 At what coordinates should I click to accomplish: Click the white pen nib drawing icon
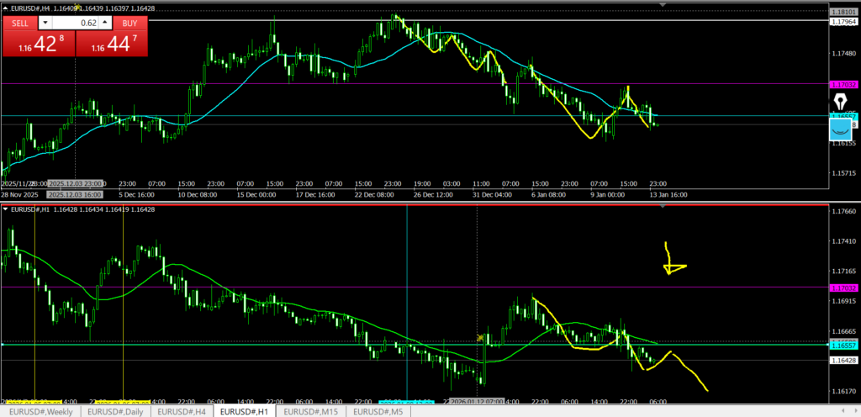click(x=840, y=101)
